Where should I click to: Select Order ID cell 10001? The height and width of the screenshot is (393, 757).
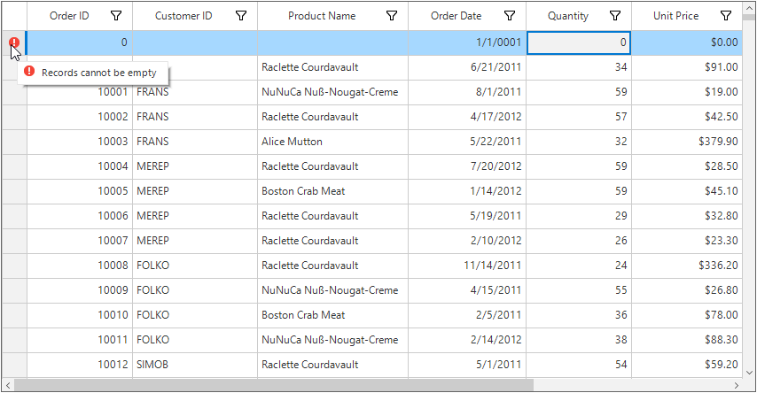tap(80, 92)
